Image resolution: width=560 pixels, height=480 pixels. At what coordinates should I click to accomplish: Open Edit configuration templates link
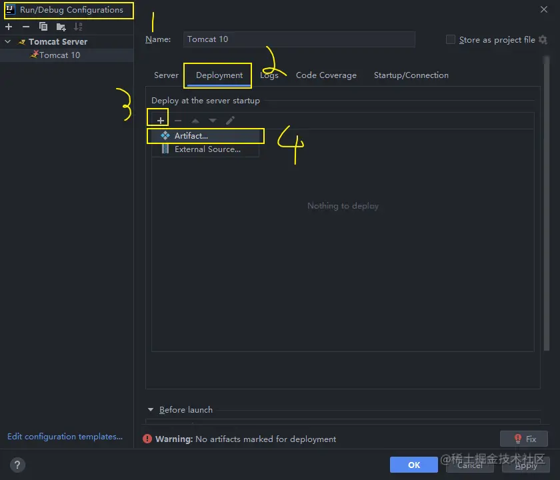click(65, 437)
